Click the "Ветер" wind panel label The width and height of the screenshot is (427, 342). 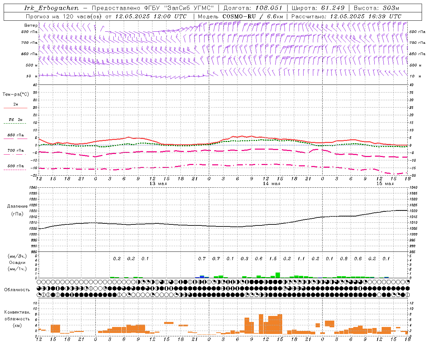click(x=31, y=25)
